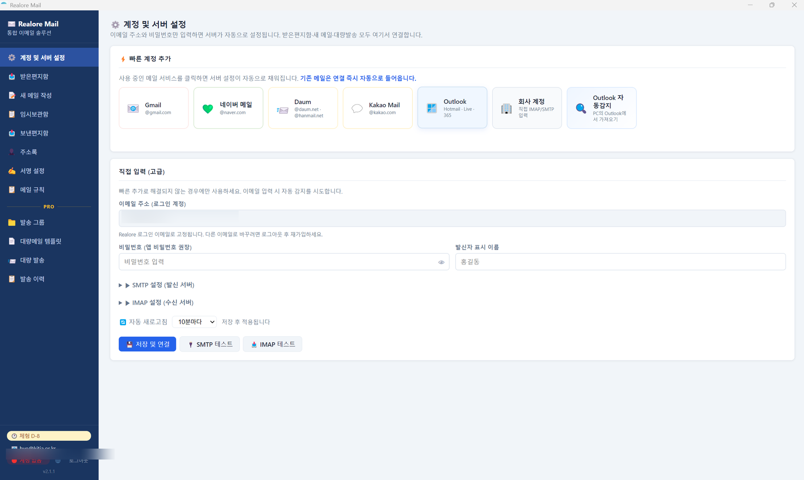
Task: Click the green heart 네이버 메일 icon
Action: [208, 109]
